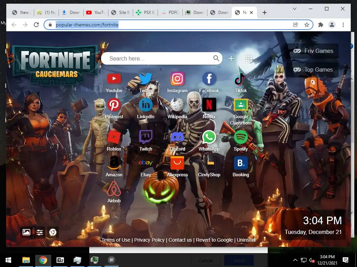Expand the tab search chevron
The width and height of the screenshot is (357, 267).
pos(294,9)
